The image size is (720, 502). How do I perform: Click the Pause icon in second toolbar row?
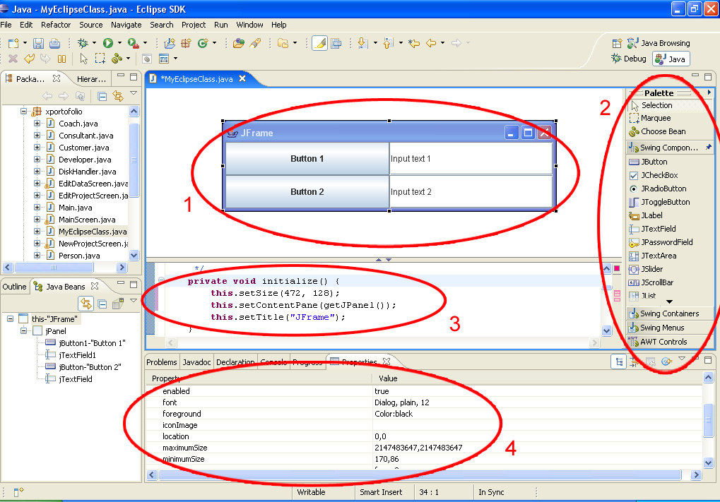(61, 59)
